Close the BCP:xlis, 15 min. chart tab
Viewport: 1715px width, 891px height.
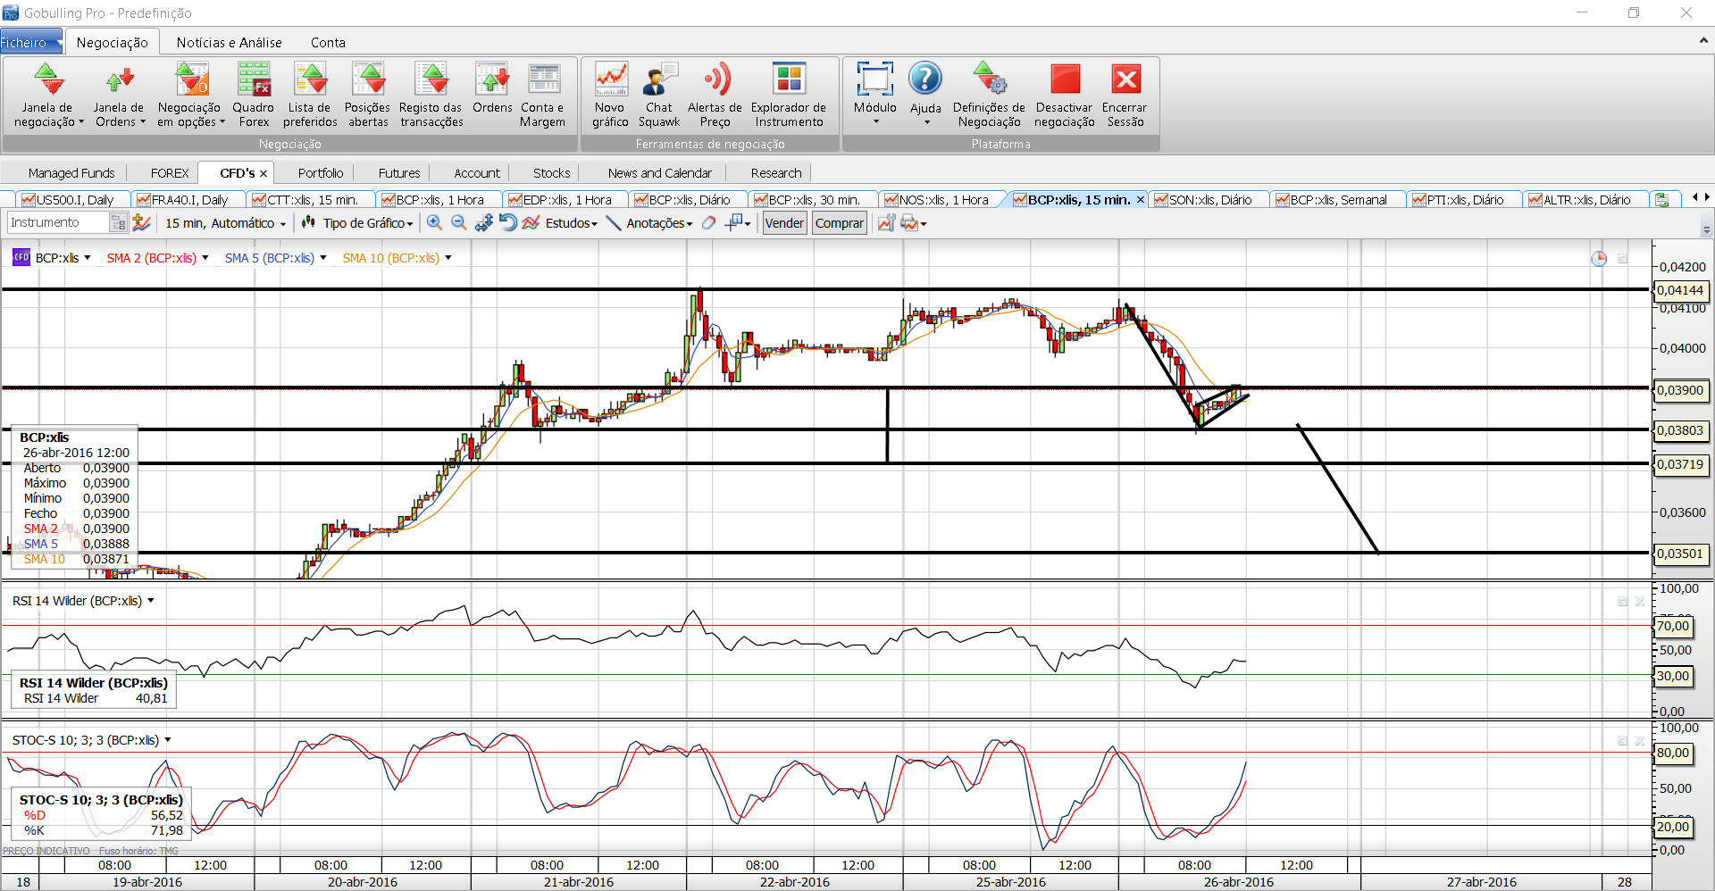coord(1140,200)
